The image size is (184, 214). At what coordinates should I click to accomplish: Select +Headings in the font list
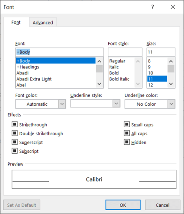(x=56, y=67)
